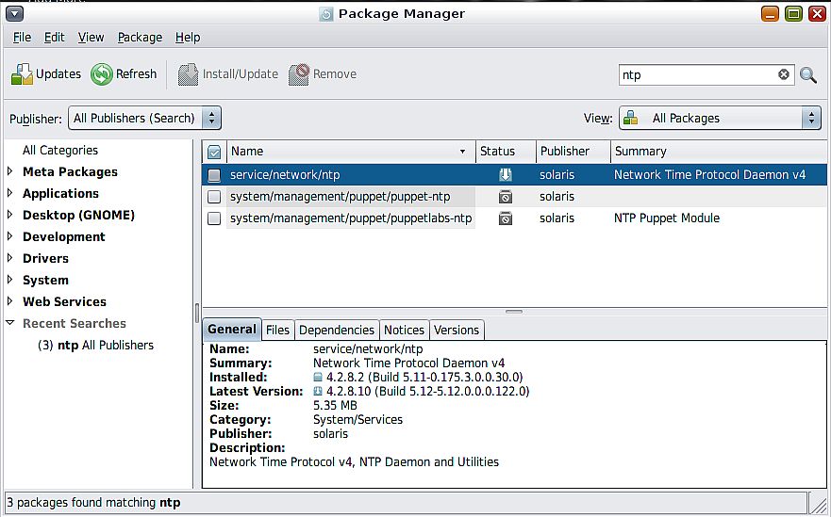Select the ntp All Publishers recent search

click(x=95, y=346)
